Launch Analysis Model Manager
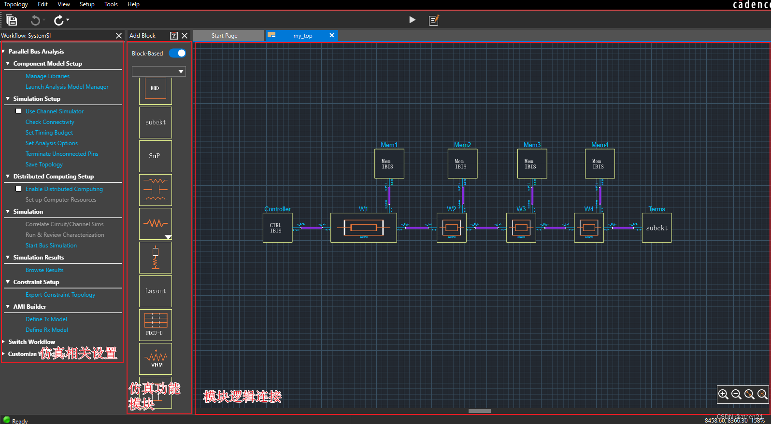The image size is (771, 424). pyautogui.click(x=67, y=87)
